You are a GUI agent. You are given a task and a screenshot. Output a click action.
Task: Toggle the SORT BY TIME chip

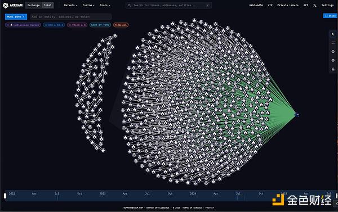pos(100,25)
